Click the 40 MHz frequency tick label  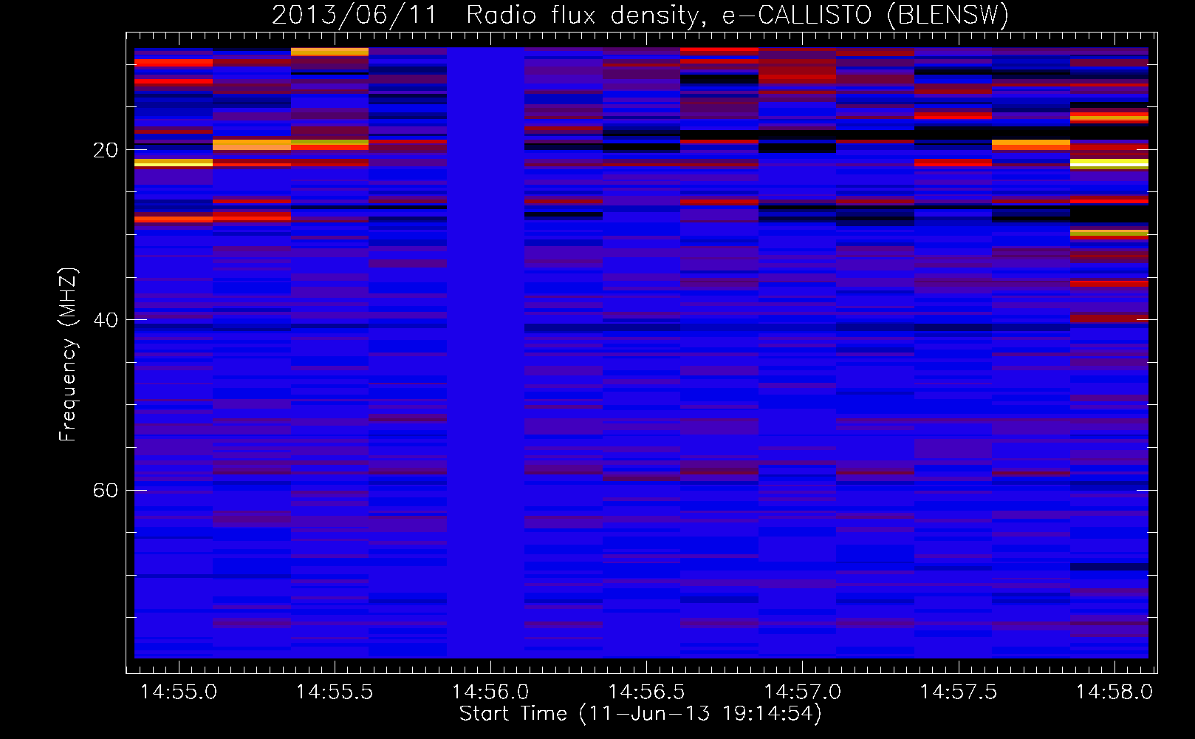(x=106, y=320)
